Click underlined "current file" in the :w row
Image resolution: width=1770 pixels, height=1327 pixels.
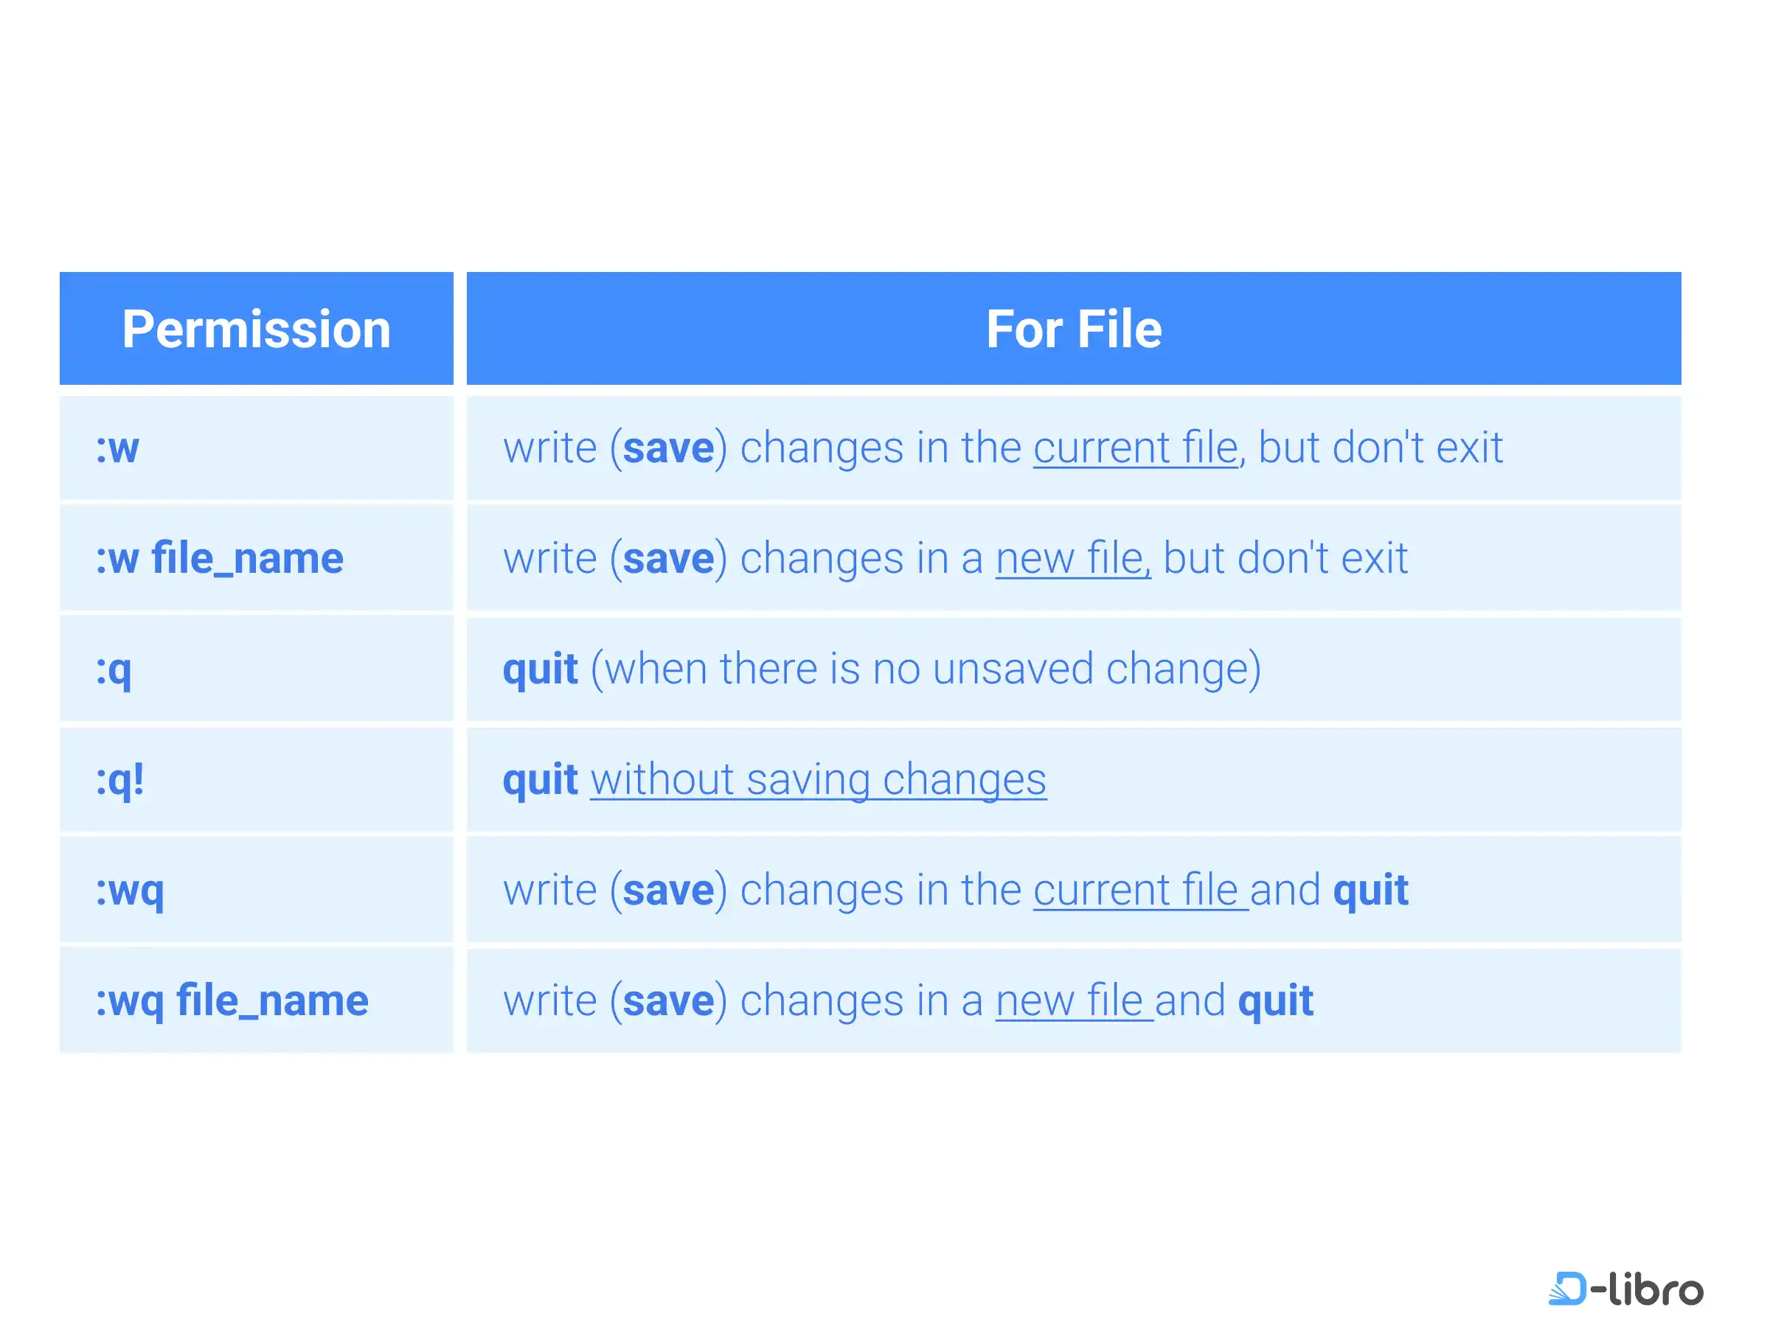[x=1136, y=448]
